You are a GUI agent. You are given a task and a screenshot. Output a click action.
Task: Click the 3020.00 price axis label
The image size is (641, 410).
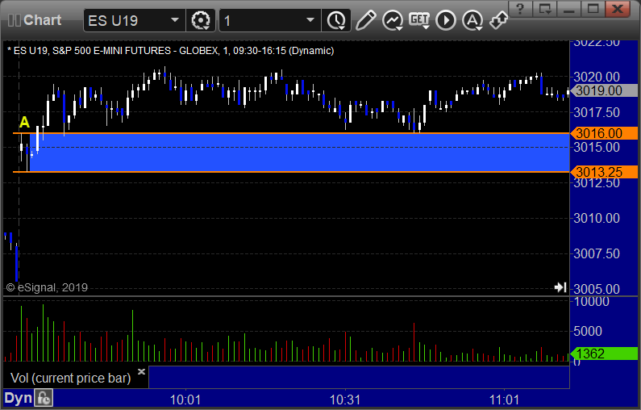(597, 77)
